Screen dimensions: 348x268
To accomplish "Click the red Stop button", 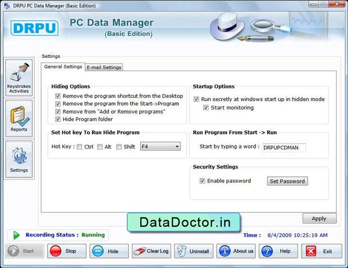I will 67,251.
